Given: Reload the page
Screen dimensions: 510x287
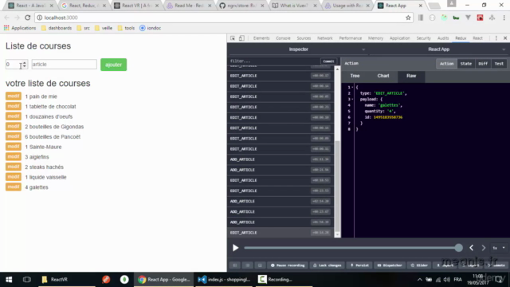Looking at the screenshot, I should click(28, 18).
